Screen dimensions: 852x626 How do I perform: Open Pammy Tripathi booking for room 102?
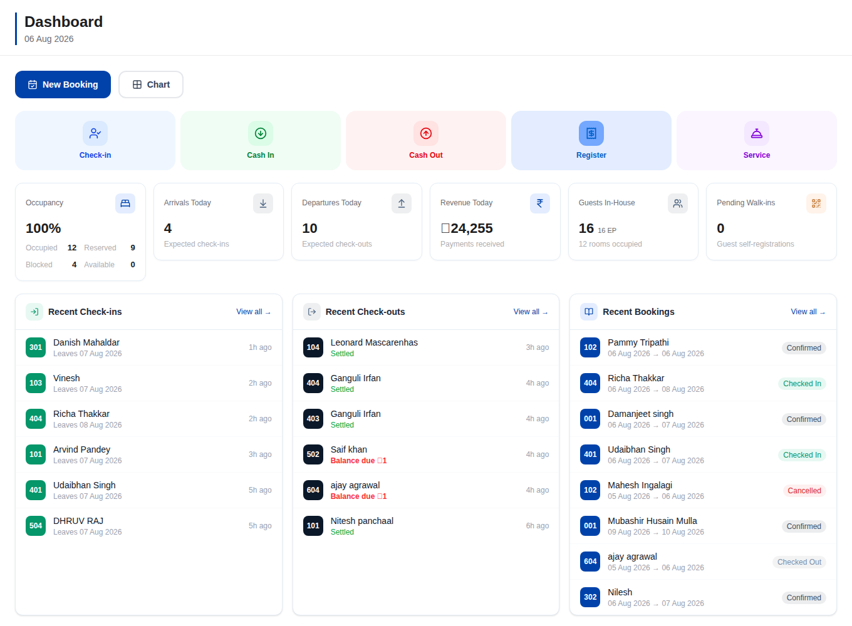(x=703, y=347)
